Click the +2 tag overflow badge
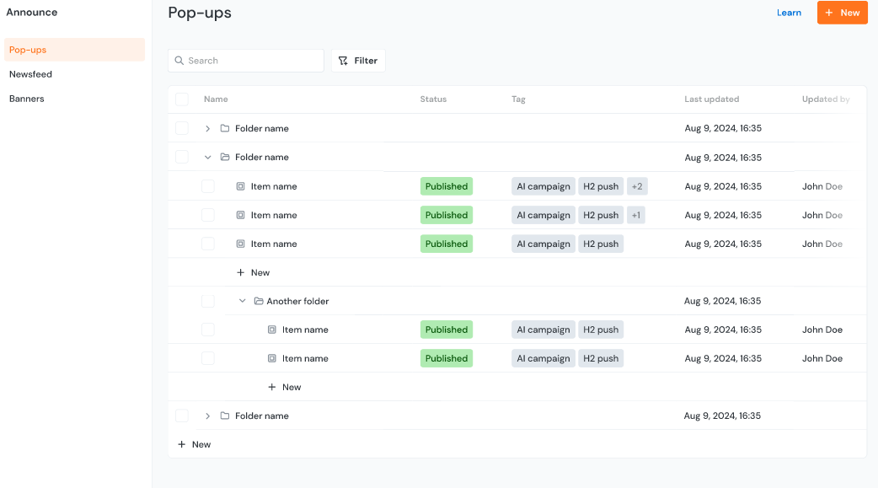 (x=637, y=186)
